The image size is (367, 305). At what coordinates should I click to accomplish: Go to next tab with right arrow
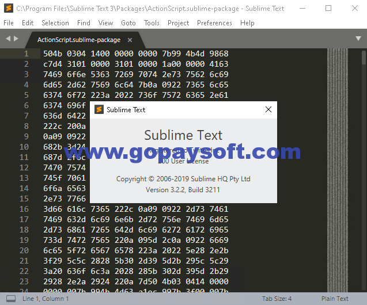[16, 39]
